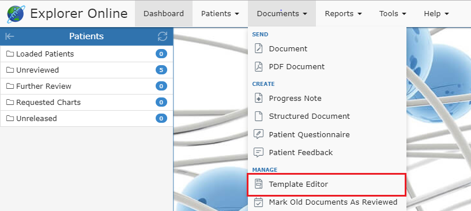Viewport: 471px width, 211px height.
Task: Click the PDF Document icon
Action: pyautogui.click(x=258, y=66)
